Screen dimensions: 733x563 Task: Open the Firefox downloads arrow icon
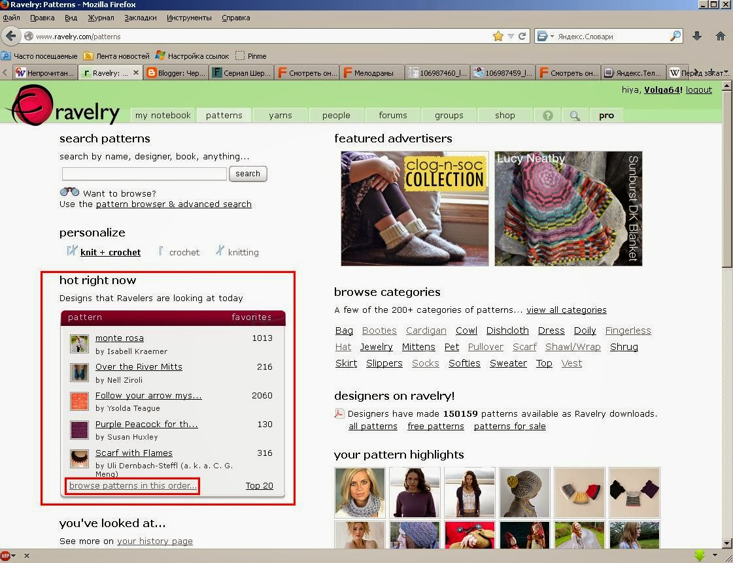tap(697, 36)
